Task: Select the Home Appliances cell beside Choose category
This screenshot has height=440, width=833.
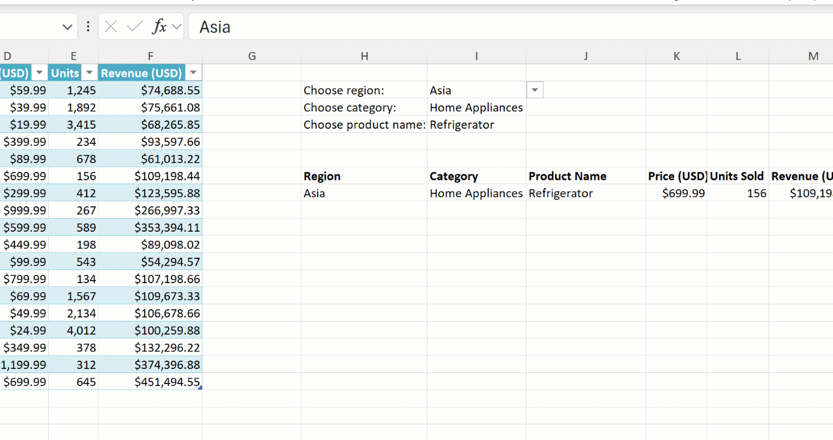Action: pyautogui.click(x=476, y=108)
